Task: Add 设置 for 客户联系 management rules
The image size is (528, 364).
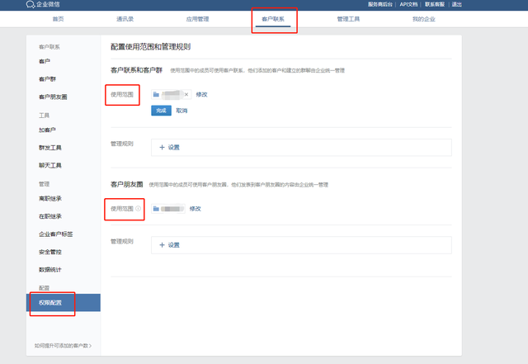Action: 169,147
